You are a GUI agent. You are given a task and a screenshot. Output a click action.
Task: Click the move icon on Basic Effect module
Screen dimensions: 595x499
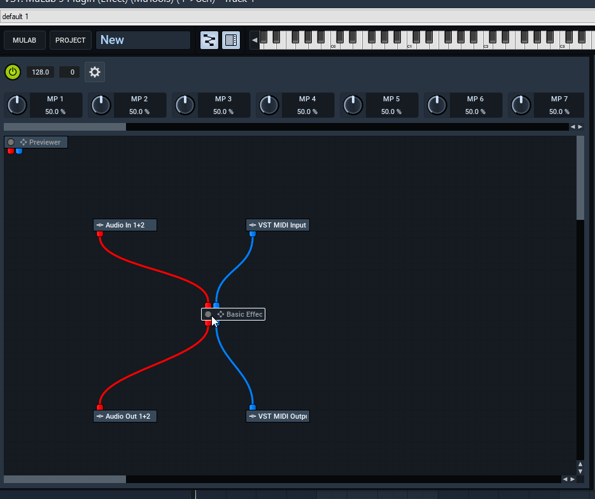click(220, 314)
